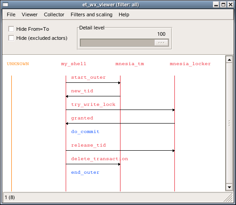Toggle Hide (excluded actors) checkbox
Image resolution: width=236 pixels, height=205 pixels.
11,38
